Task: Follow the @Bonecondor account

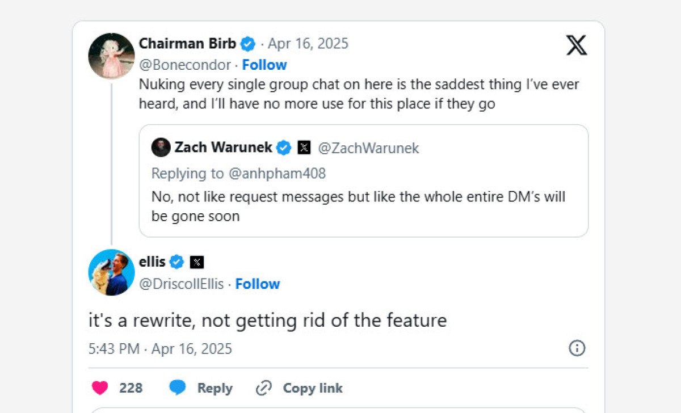Action: [264, 65]
